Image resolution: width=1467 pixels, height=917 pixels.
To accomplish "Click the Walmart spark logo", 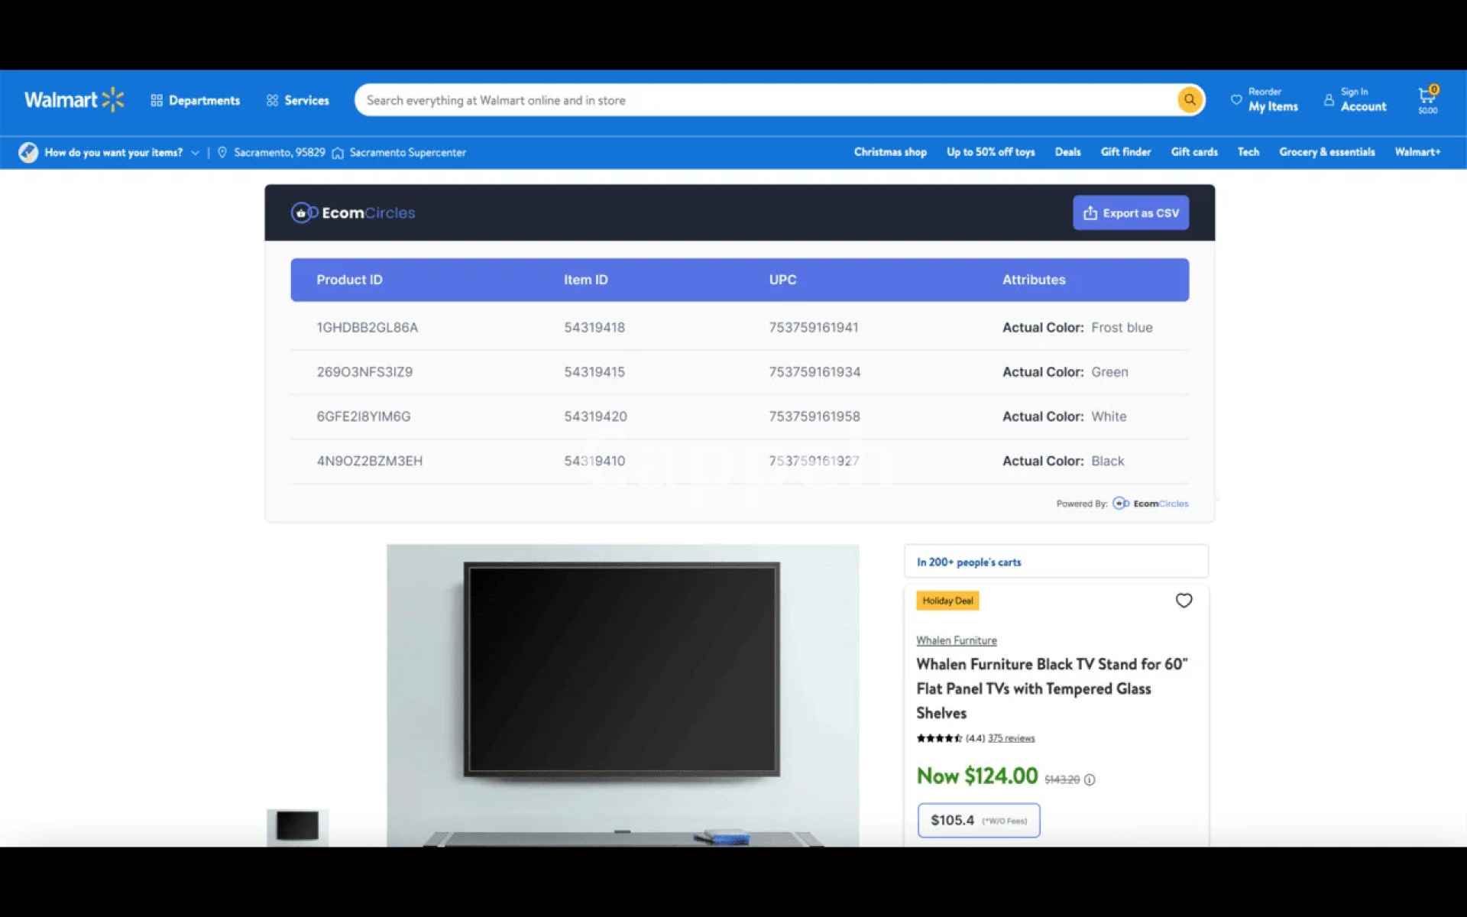I will tap(112, 100).
